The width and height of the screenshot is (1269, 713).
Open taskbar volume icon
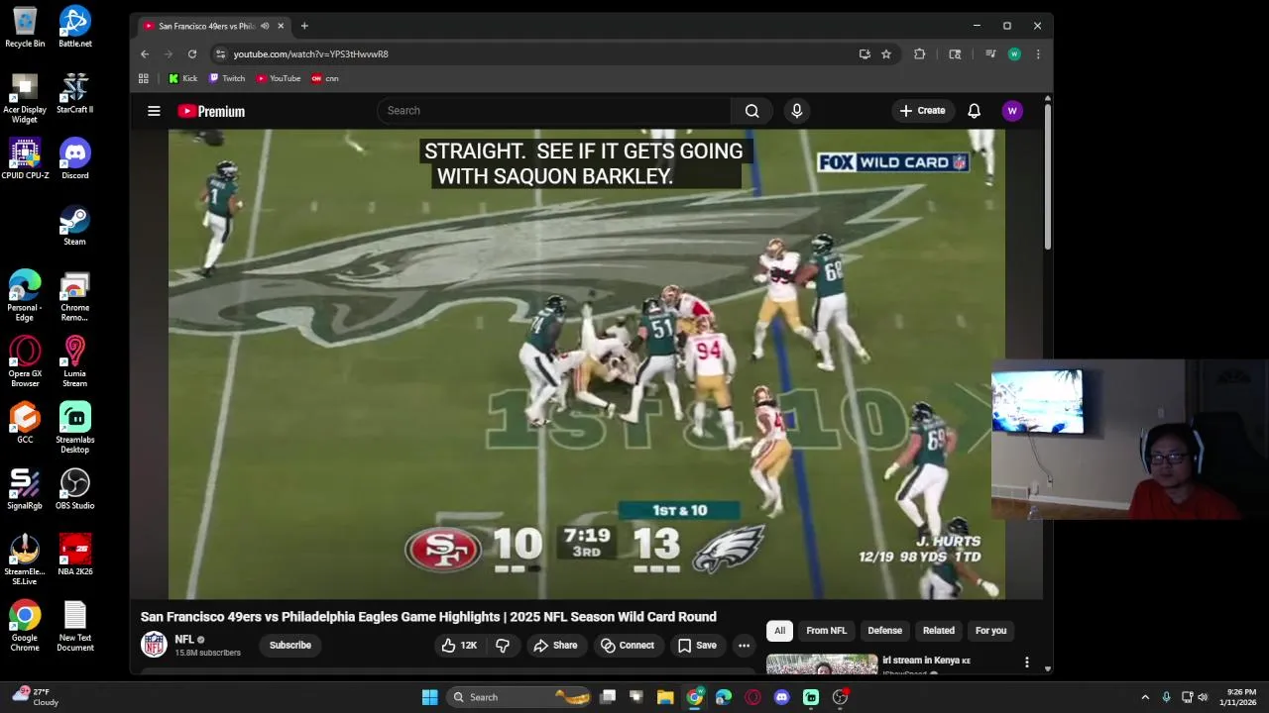(1203, 697)
